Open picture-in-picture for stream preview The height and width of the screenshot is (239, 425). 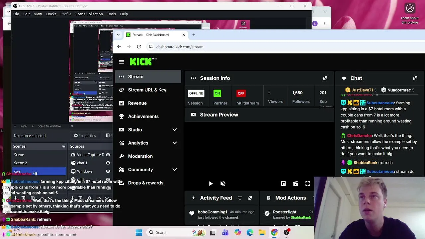[283, 184]
